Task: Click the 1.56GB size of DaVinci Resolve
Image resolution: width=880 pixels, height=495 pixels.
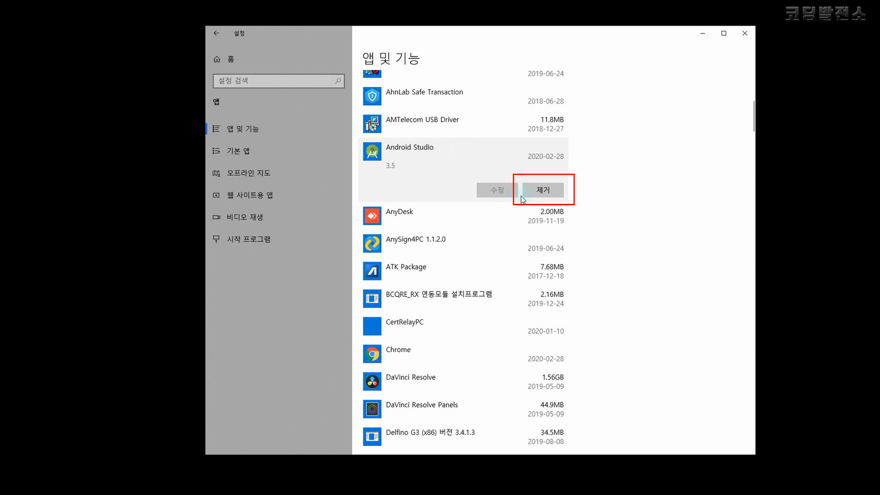Action: pyautogui.click(x=553, y=377)
